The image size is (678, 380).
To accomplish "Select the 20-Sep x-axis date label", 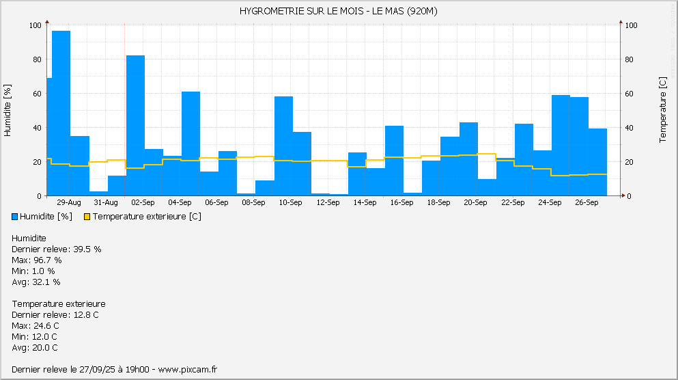I will 475,203.
